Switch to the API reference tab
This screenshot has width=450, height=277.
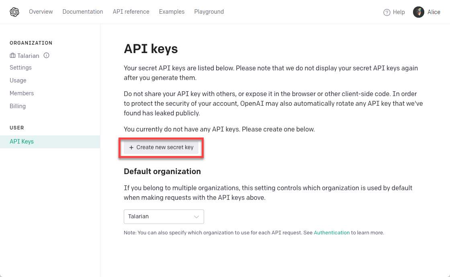131,12
